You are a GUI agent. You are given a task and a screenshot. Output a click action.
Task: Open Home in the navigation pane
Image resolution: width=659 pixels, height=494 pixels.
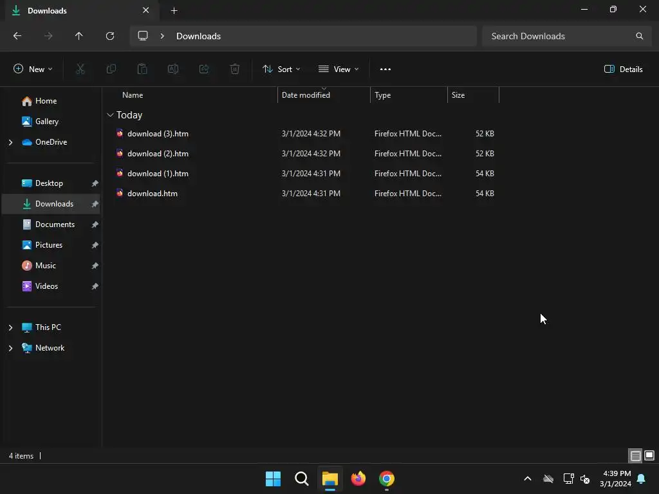(x=46, y=101)
